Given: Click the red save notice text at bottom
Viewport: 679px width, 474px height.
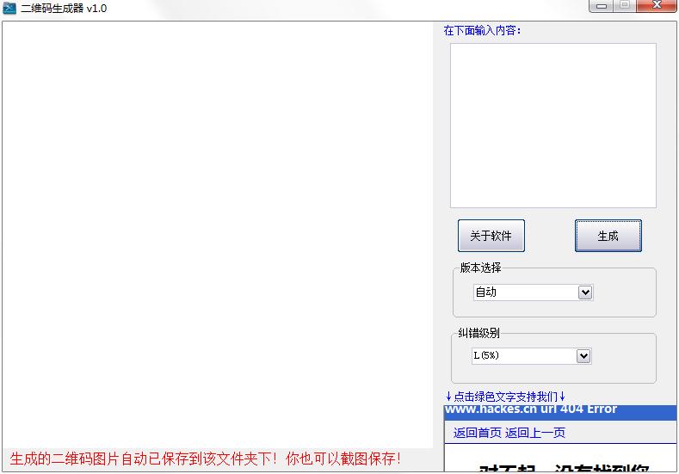Looking at the screenshot, I should (x=206, y=459).
